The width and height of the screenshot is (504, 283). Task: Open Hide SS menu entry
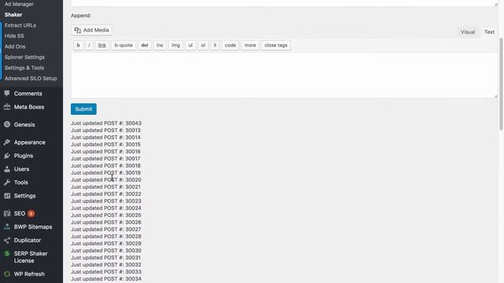tap(14, 36)
